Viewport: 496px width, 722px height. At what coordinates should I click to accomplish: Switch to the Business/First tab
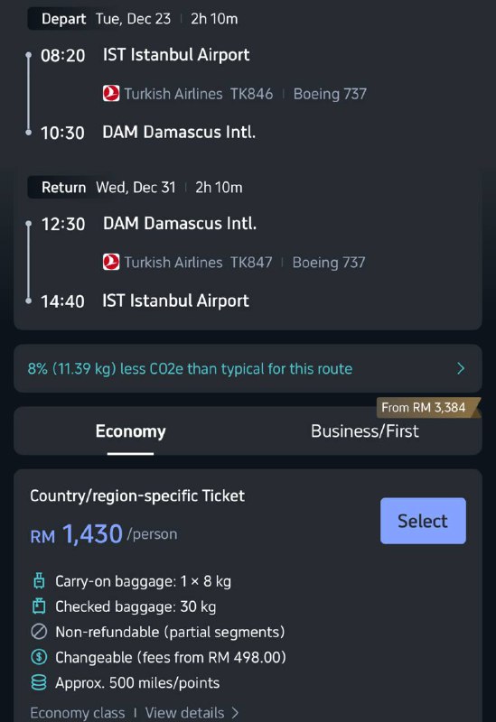(x=365, y=431)
